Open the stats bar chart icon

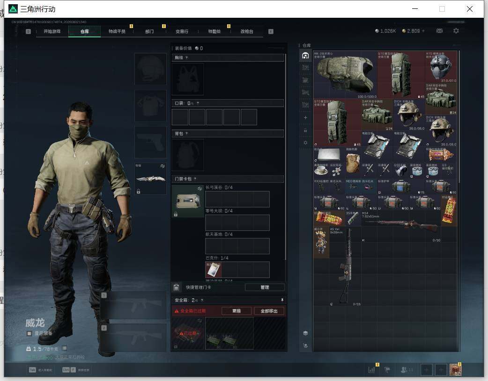click(371, 370)
